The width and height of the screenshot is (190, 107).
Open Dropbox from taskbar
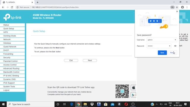tap(92, 104)
